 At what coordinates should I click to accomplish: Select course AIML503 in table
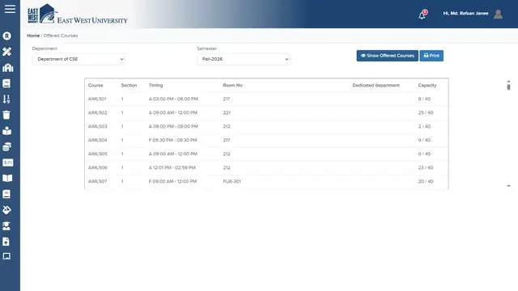tap(97, 126)
